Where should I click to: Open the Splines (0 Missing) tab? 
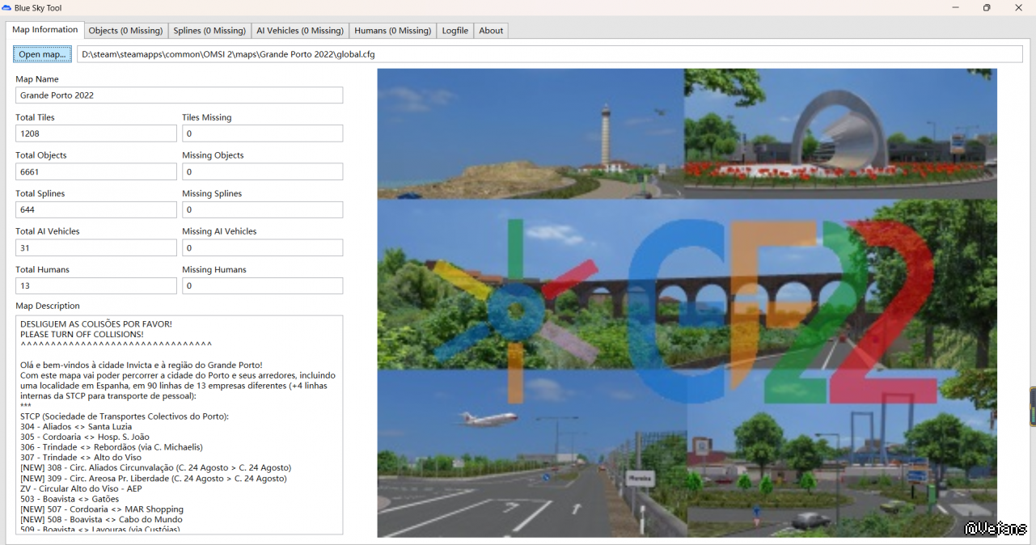coord(209,31)
